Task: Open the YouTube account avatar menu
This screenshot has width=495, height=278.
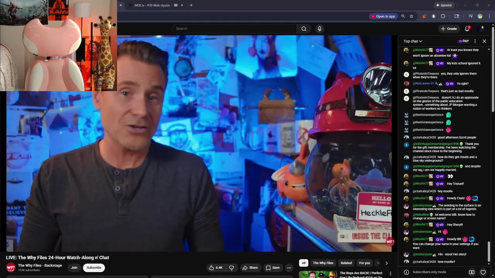Action: [481, 29]
